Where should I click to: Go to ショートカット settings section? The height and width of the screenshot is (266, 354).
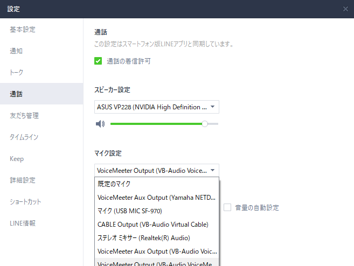pyautogui.click(x=41, y=201)
